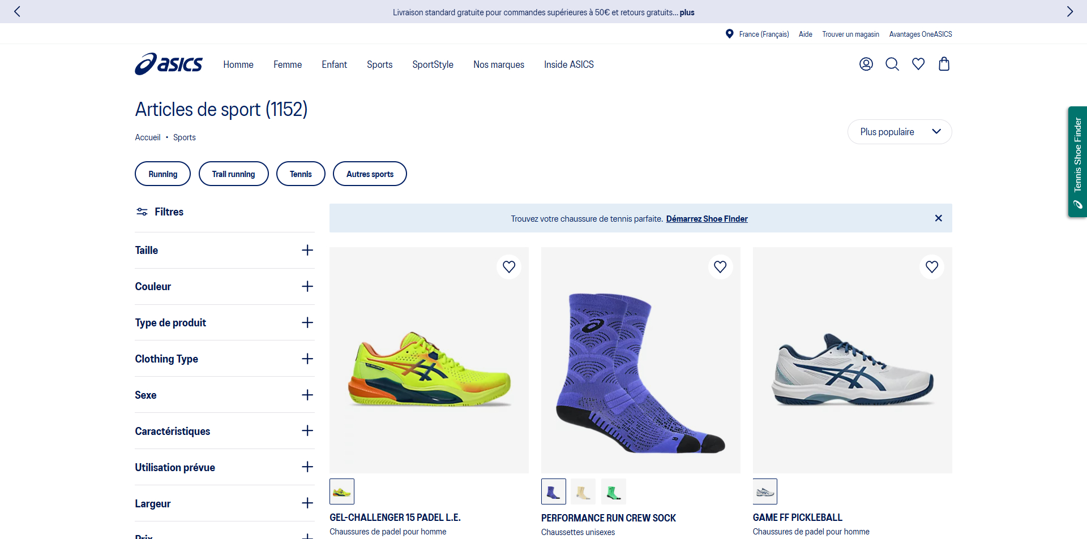Open GAME FF PICKLEBALL shoe image
The height and width of the screenshot is (539, 1087).
coord(853,360)
